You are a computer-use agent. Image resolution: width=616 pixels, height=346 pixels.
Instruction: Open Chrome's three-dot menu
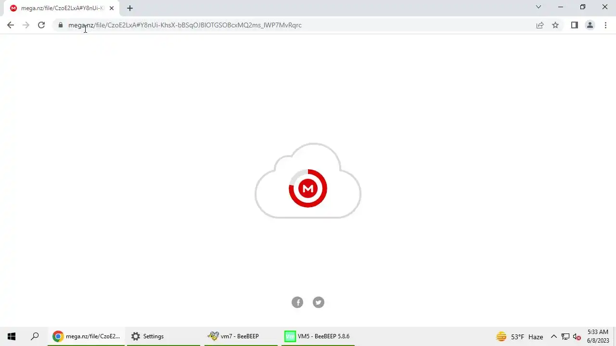coord(605,25)
